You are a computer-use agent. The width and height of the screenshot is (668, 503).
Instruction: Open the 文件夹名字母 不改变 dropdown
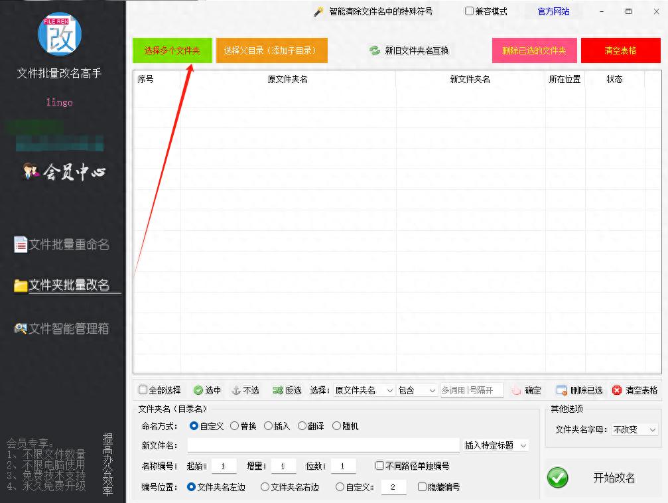[634, 429]
